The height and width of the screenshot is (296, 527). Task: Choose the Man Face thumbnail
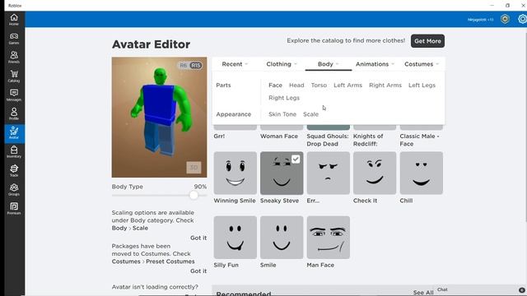click(328, 238)
